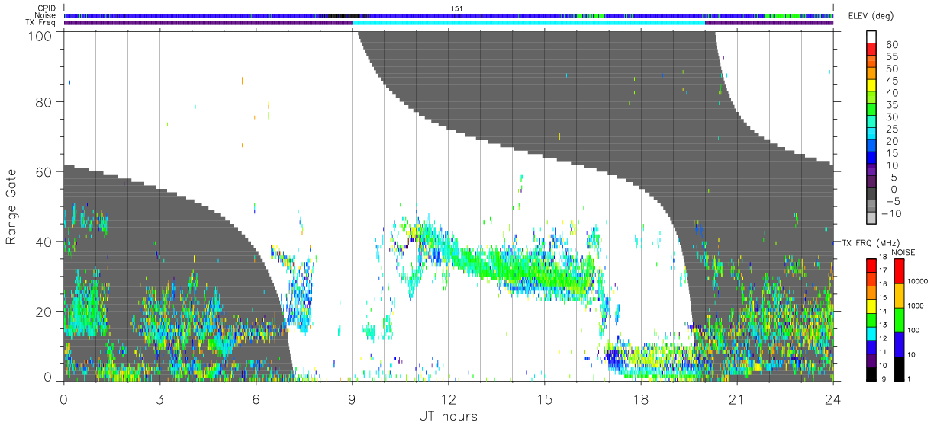
Task: Click the 'ELEV (deg)' legend title
Action: click(x=871, y=17)
